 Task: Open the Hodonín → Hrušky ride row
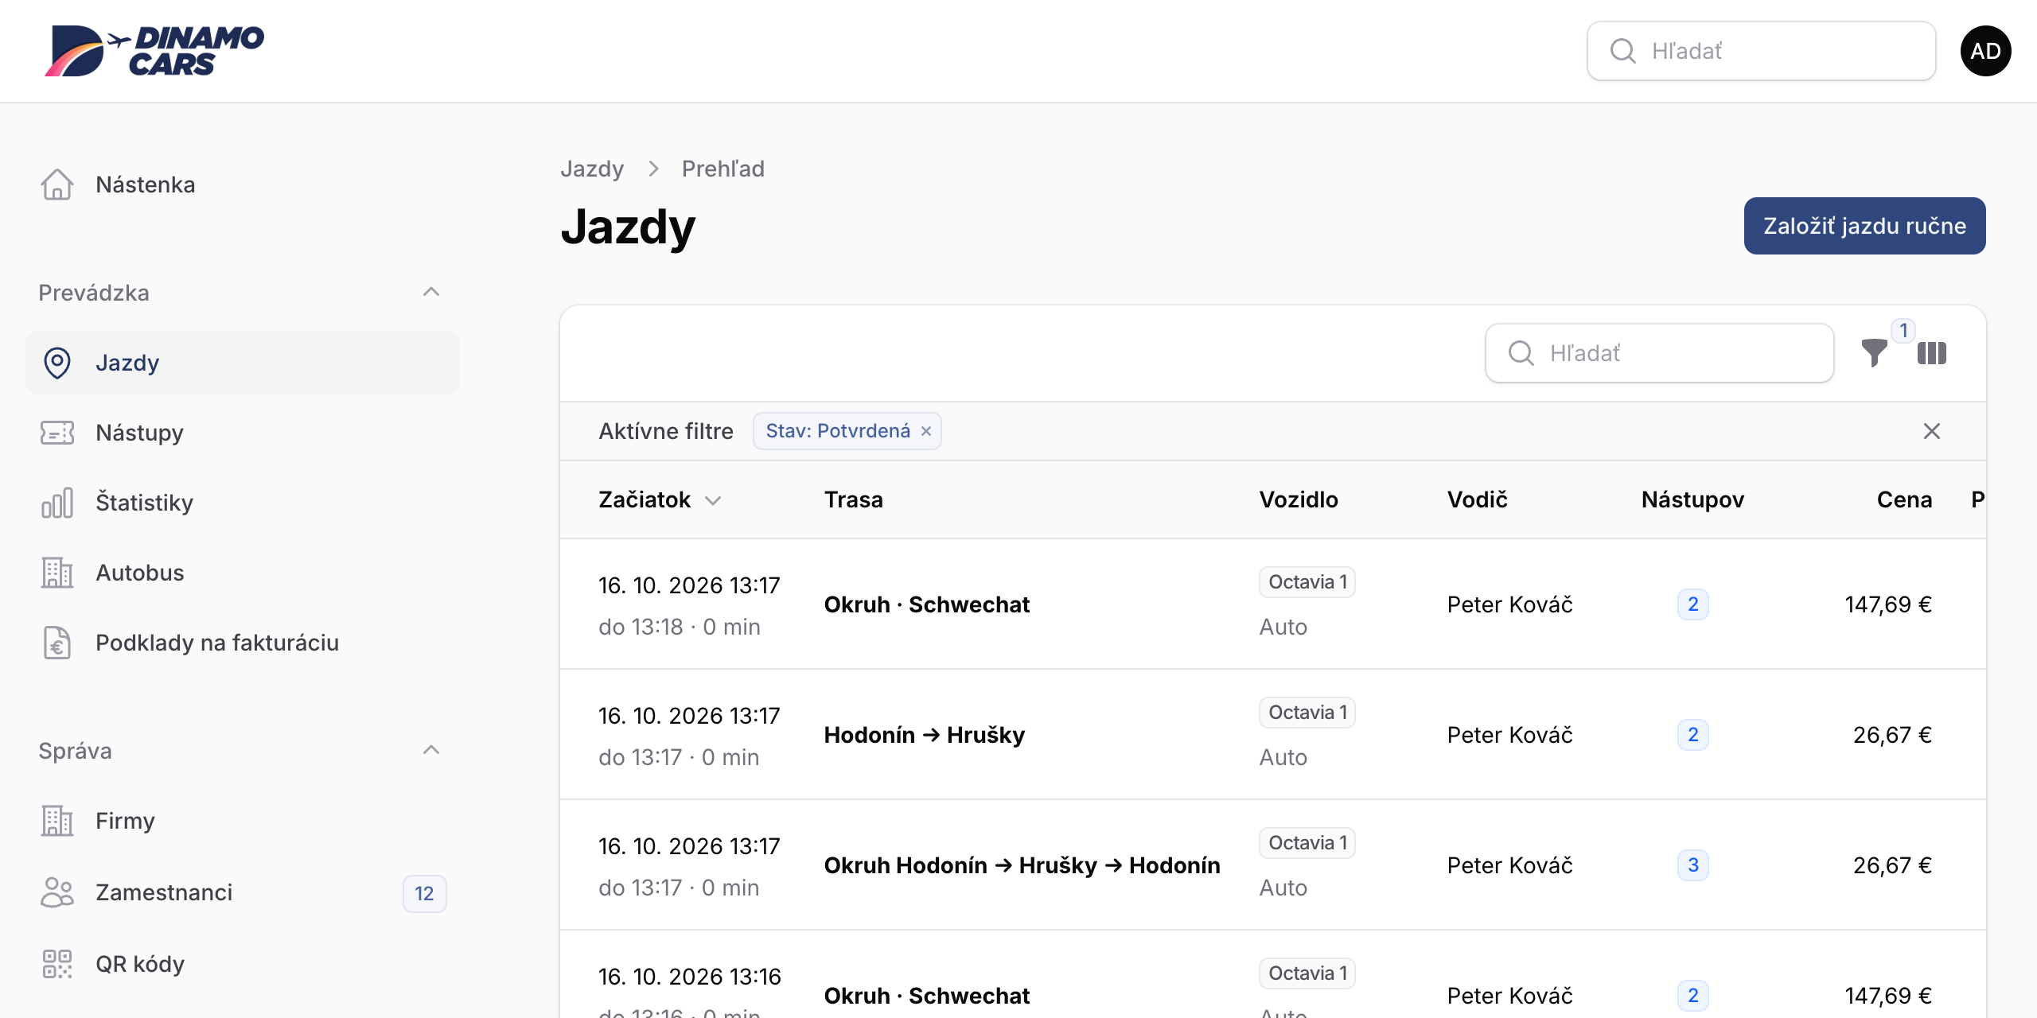coord(1272,735)
